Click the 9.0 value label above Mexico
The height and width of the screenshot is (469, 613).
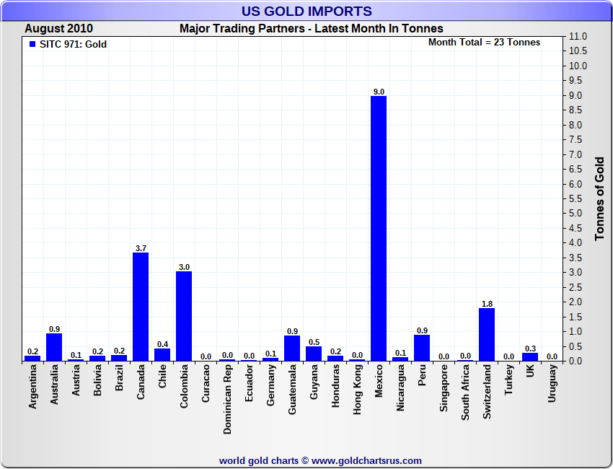pos(379,92)
